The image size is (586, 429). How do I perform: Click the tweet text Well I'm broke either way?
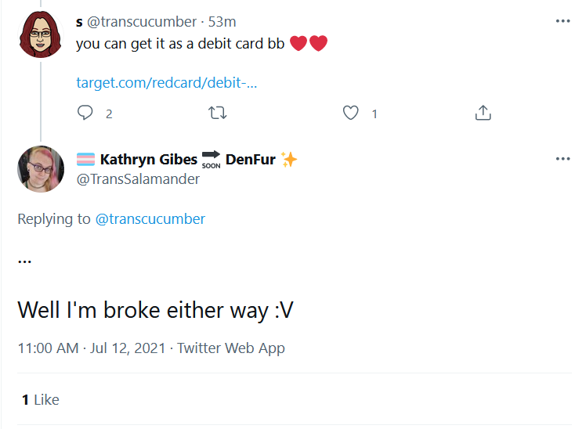(155, 310)
